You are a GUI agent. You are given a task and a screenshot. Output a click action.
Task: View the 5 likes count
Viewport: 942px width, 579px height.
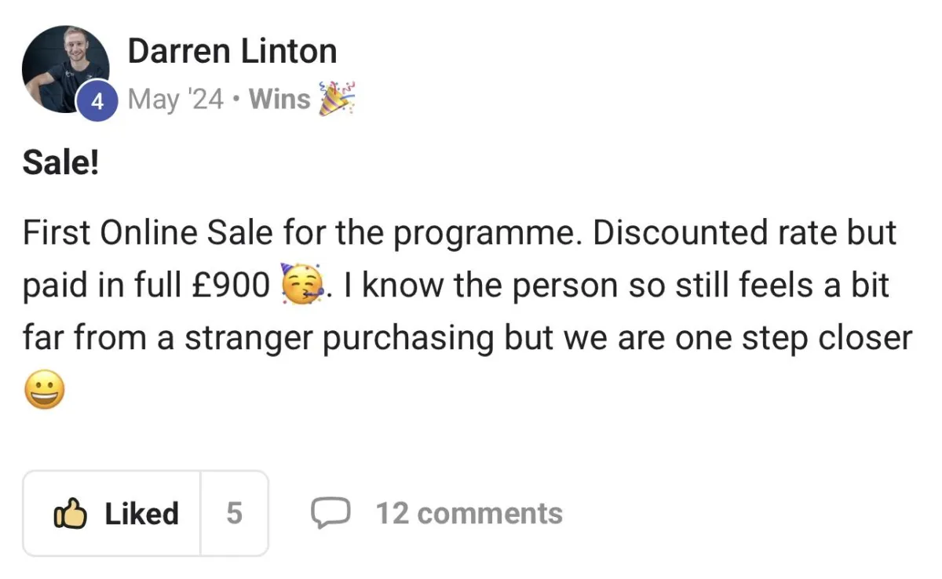[x=235, y=514]
